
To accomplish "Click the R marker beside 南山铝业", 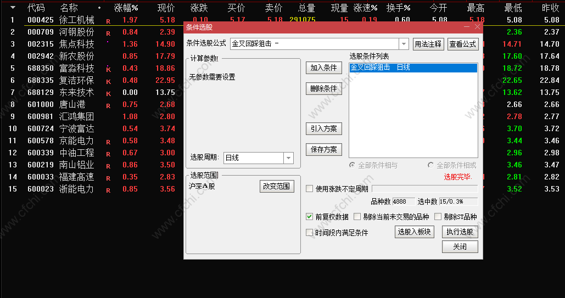I will (x=108, y=166).
